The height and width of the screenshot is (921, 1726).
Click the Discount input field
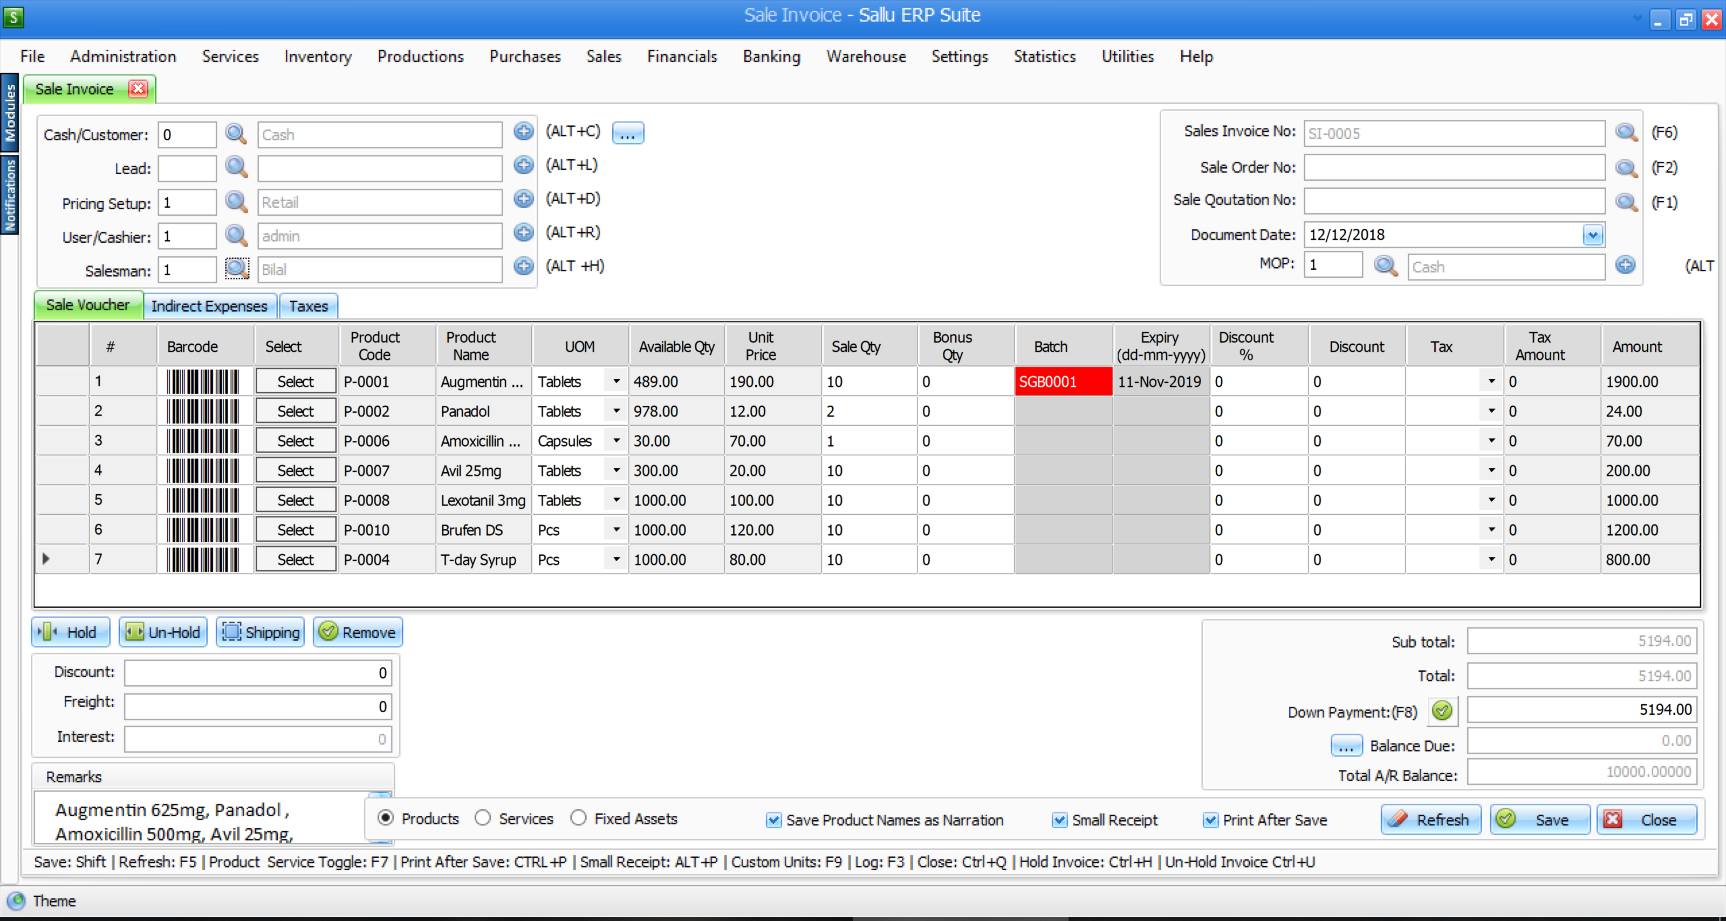[258, 673]
